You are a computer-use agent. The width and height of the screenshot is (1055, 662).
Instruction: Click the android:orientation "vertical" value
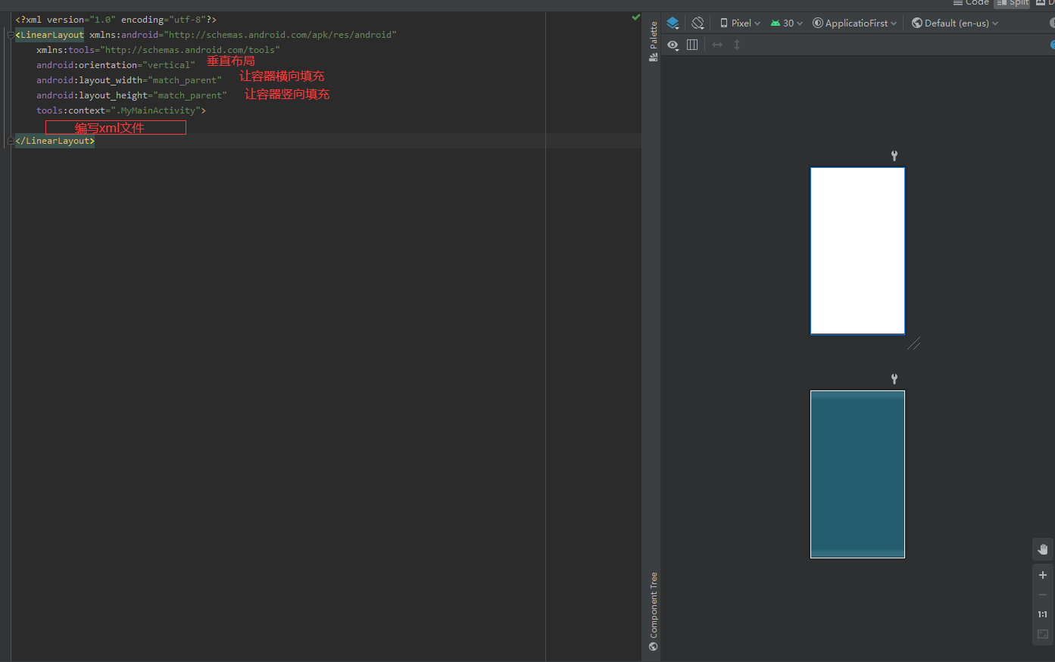pos(169,65)
